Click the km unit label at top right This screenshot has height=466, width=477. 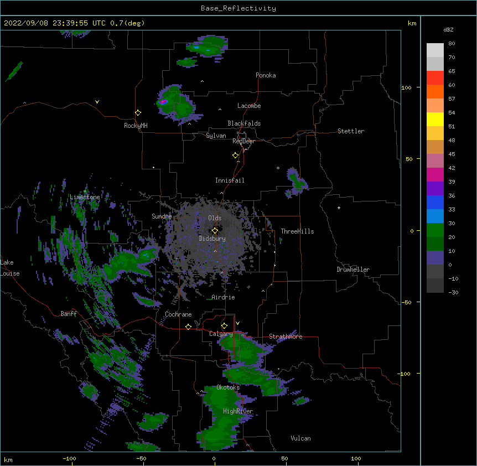[x=412, y=23]
